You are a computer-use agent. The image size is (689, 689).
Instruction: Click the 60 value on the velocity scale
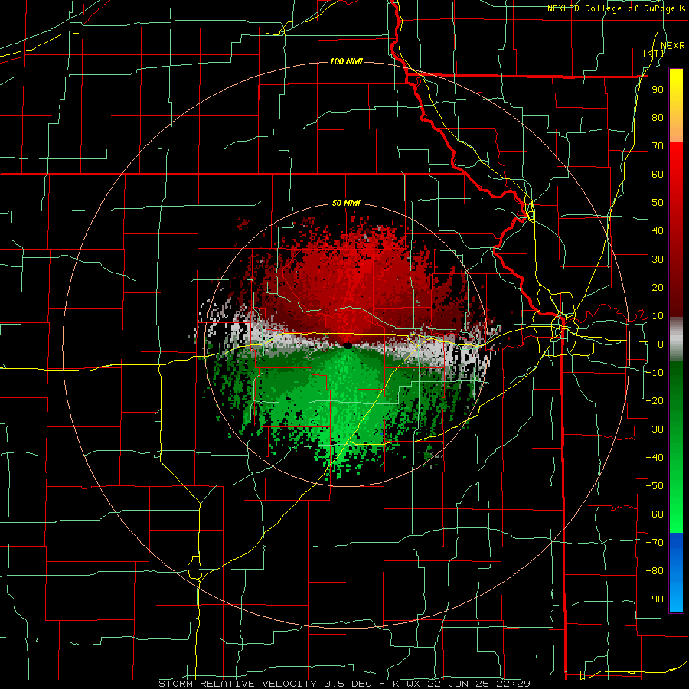[x=658, y=174]
